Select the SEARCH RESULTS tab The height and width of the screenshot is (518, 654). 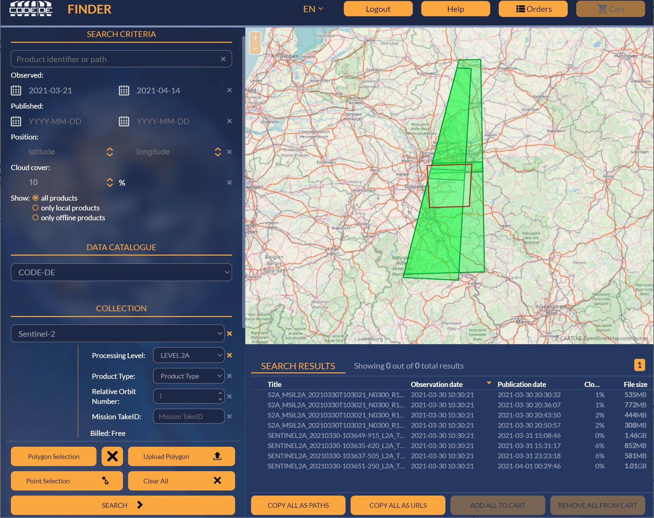[x=298, y=366]
